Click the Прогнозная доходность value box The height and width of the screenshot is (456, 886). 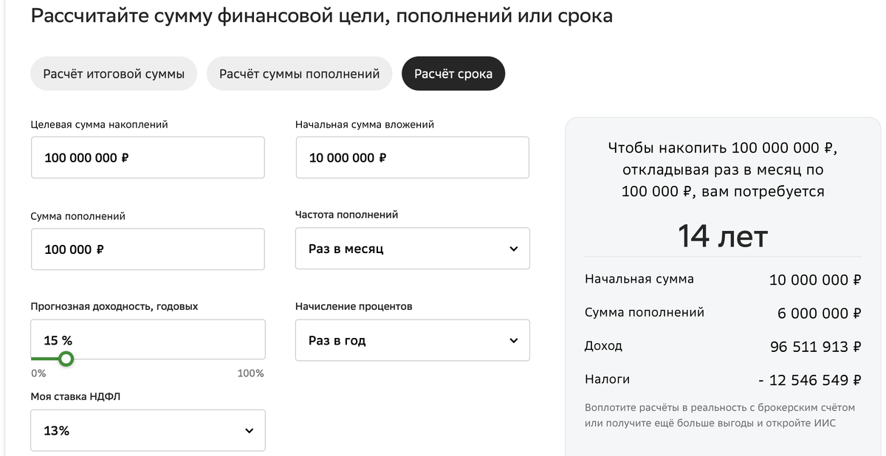pos(148,339)
